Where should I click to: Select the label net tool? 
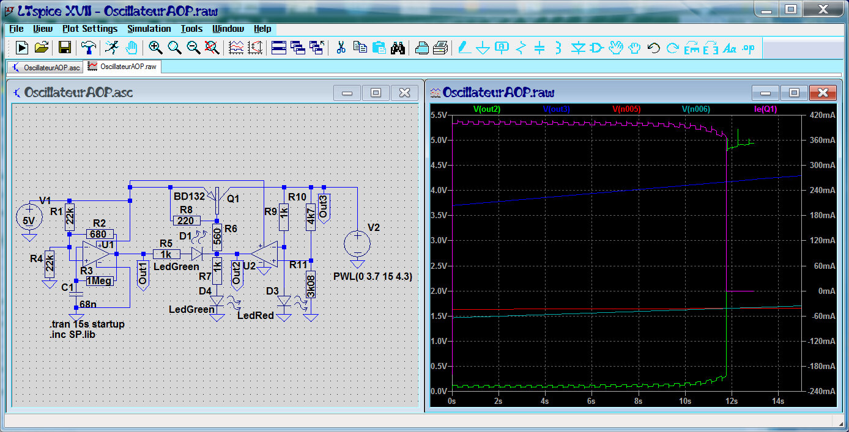pyautogui.click(x=502, y=47)
